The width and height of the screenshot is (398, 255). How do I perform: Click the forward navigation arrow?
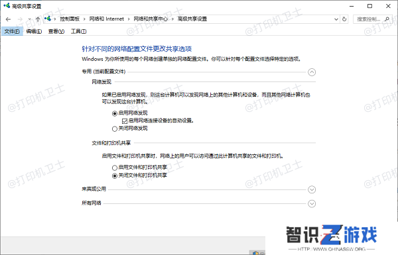[20, 19]
